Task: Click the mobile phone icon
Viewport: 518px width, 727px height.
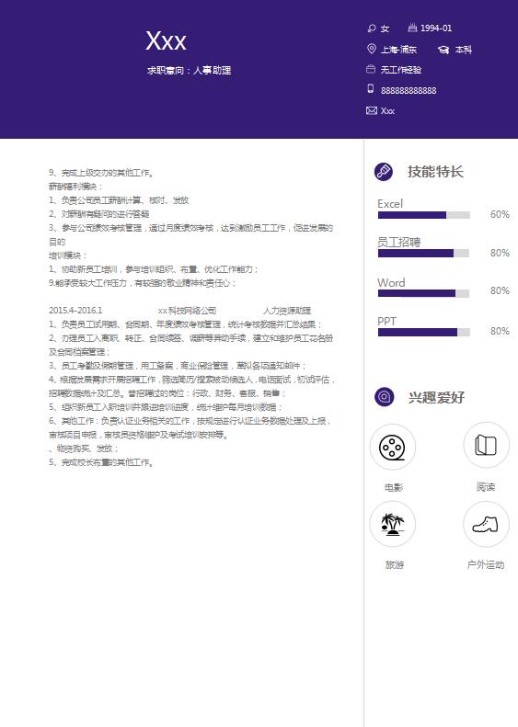Action: point(371,88)
